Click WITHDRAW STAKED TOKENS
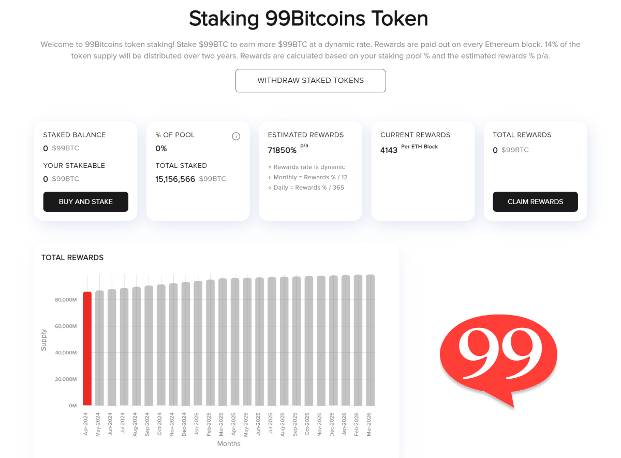Screen dimensions: 621x458 310,81
